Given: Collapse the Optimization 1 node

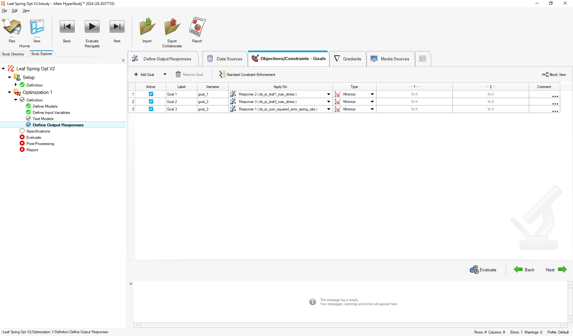Looking at the screenshot, I should coord(10,92).
